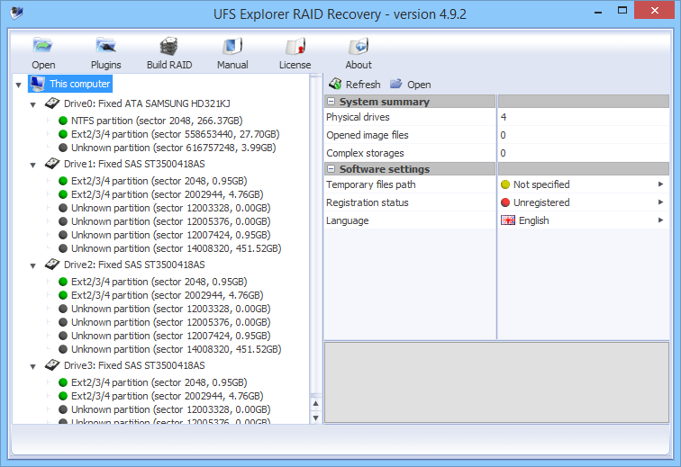Click the English flag icon
The image size is (681, 467).
tap(508, 220)
